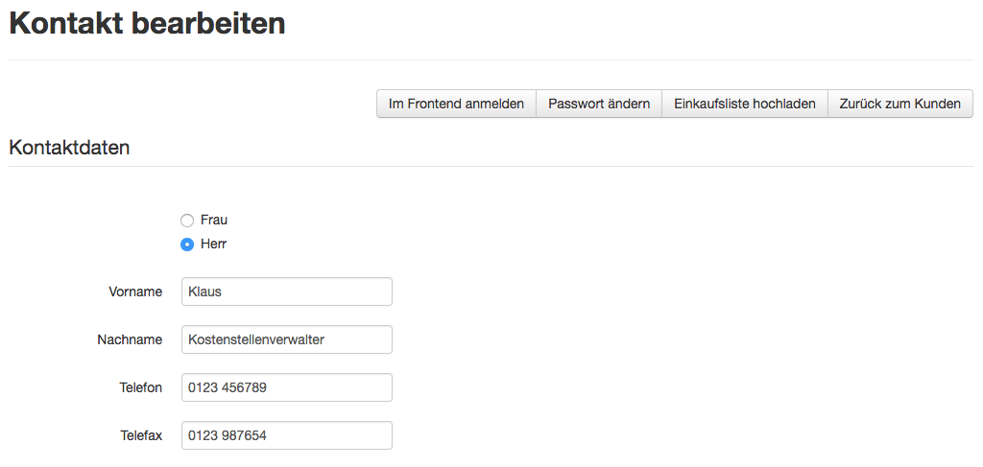983x467 pixels.
Task: Focus the Vorname input containing Klaus
Action: pyautogui.click(x=286, y=292)
